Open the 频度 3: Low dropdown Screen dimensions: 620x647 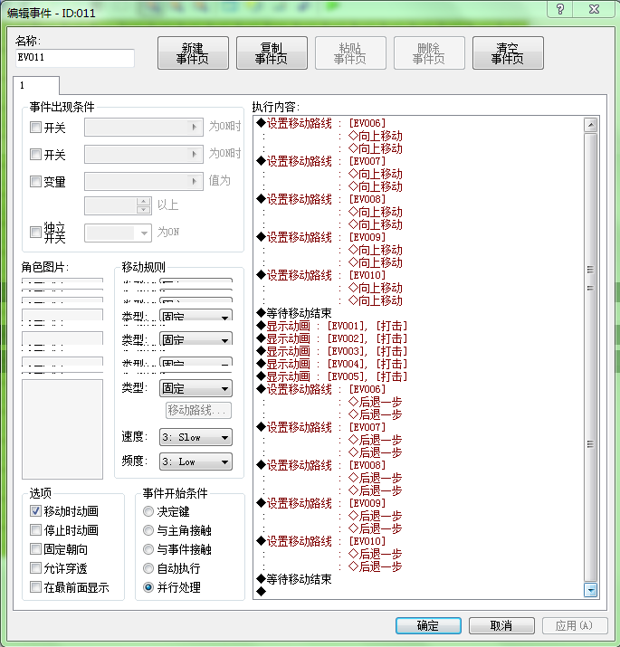click(196, 461)
